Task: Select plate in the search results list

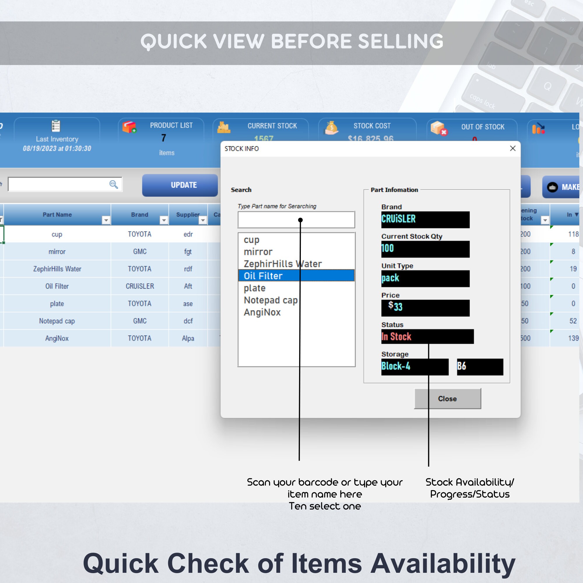Action: [296, 288]
